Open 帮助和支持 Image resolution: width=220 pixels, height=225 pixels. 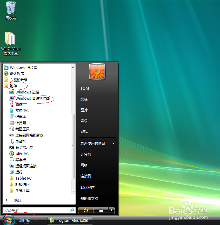coord(89,199)
